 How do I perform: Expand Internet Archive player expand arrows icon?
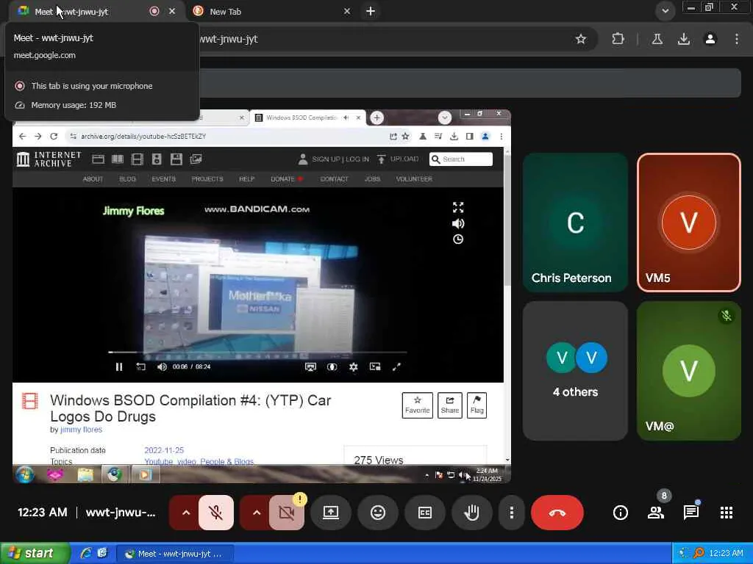pos(458,207)
